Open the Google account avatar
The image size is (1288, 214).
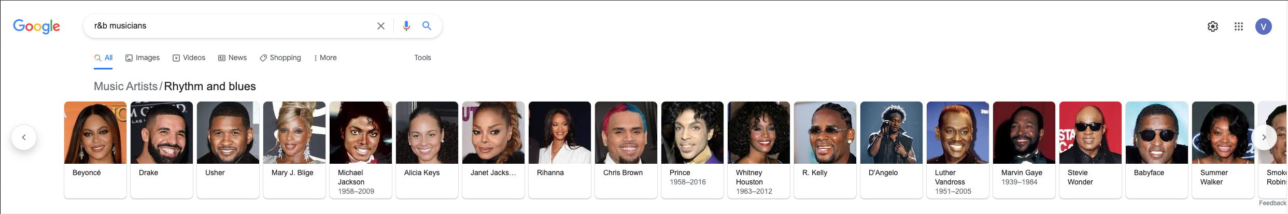[x=1264, y=26]
